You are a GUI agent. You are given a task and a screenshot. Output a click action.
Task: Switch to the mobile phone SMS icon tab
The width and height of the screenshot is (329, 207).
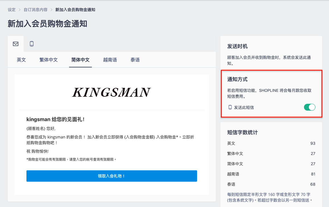(32, 44)
